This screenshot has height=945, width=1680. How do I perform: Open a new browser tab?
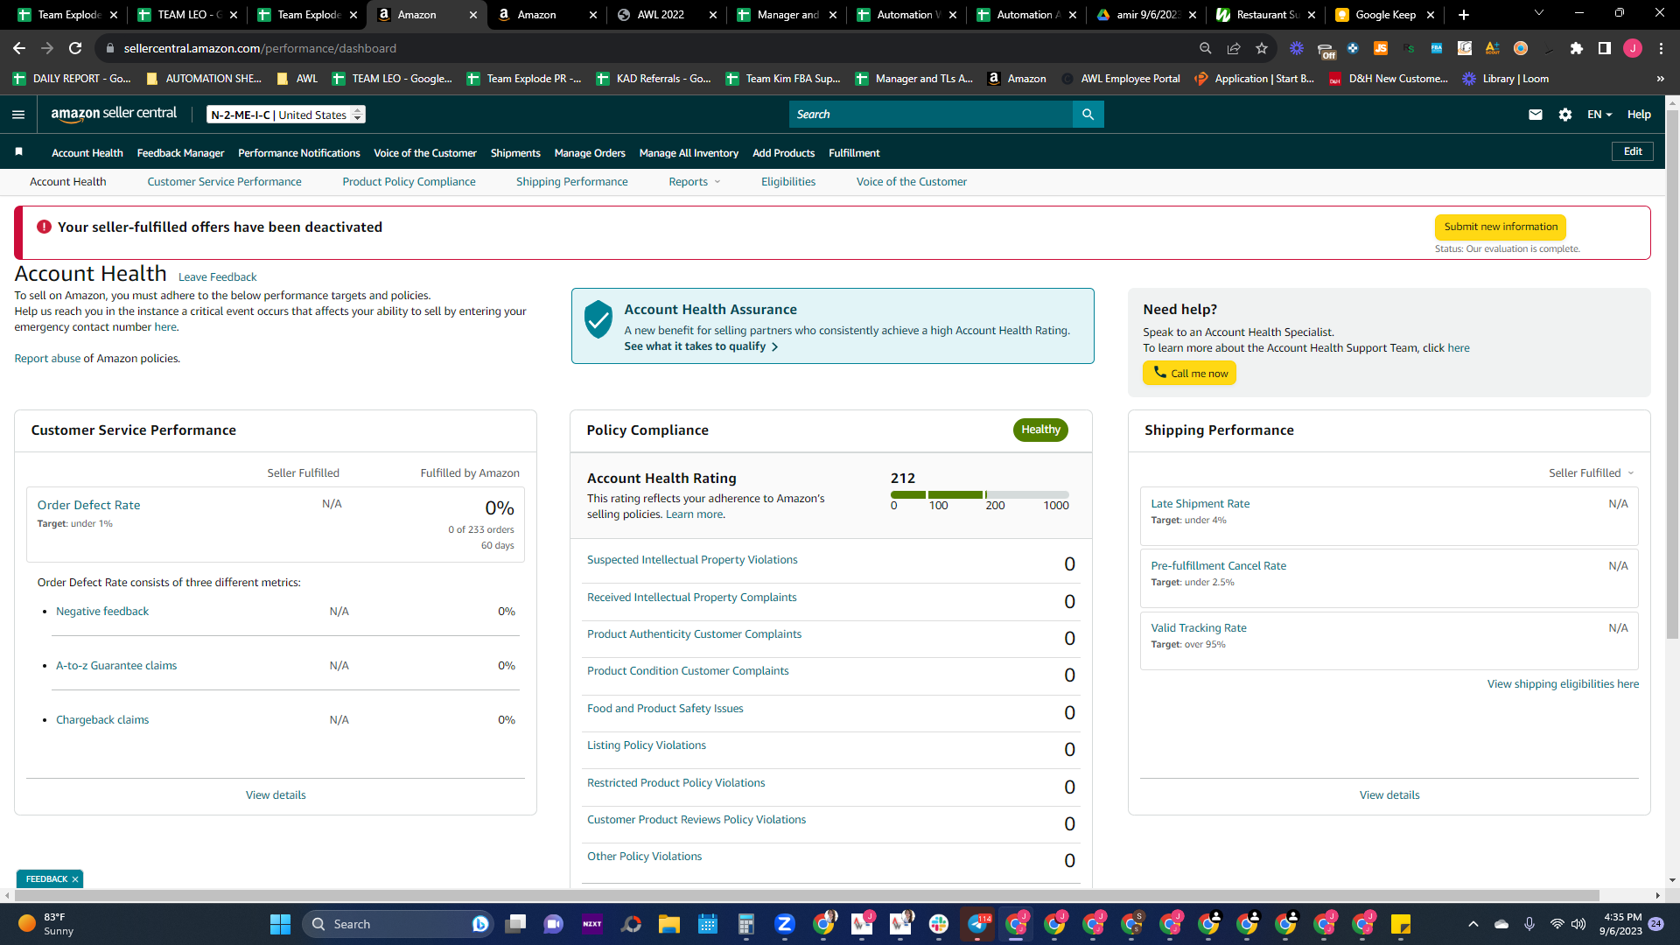point(1464,15)
